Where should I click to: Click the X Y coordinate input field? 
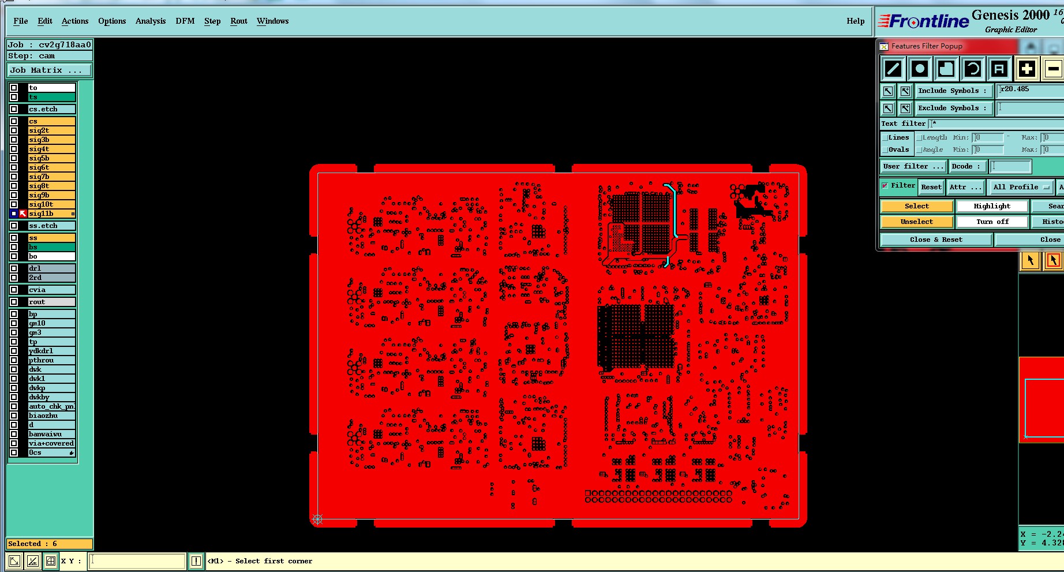[x=137, y=560]
